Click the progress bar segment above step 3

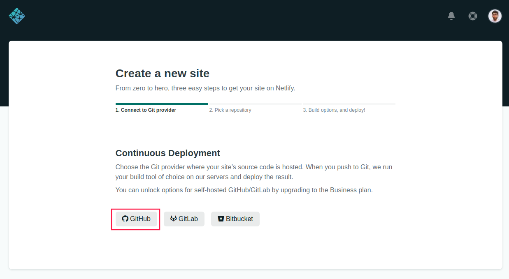(349, 104)
